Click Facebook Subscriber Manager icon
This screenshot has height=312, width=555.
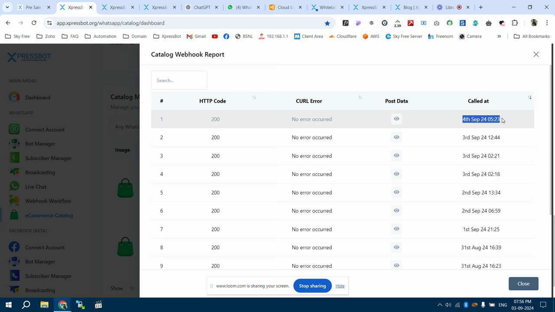(x=14, y=276)
